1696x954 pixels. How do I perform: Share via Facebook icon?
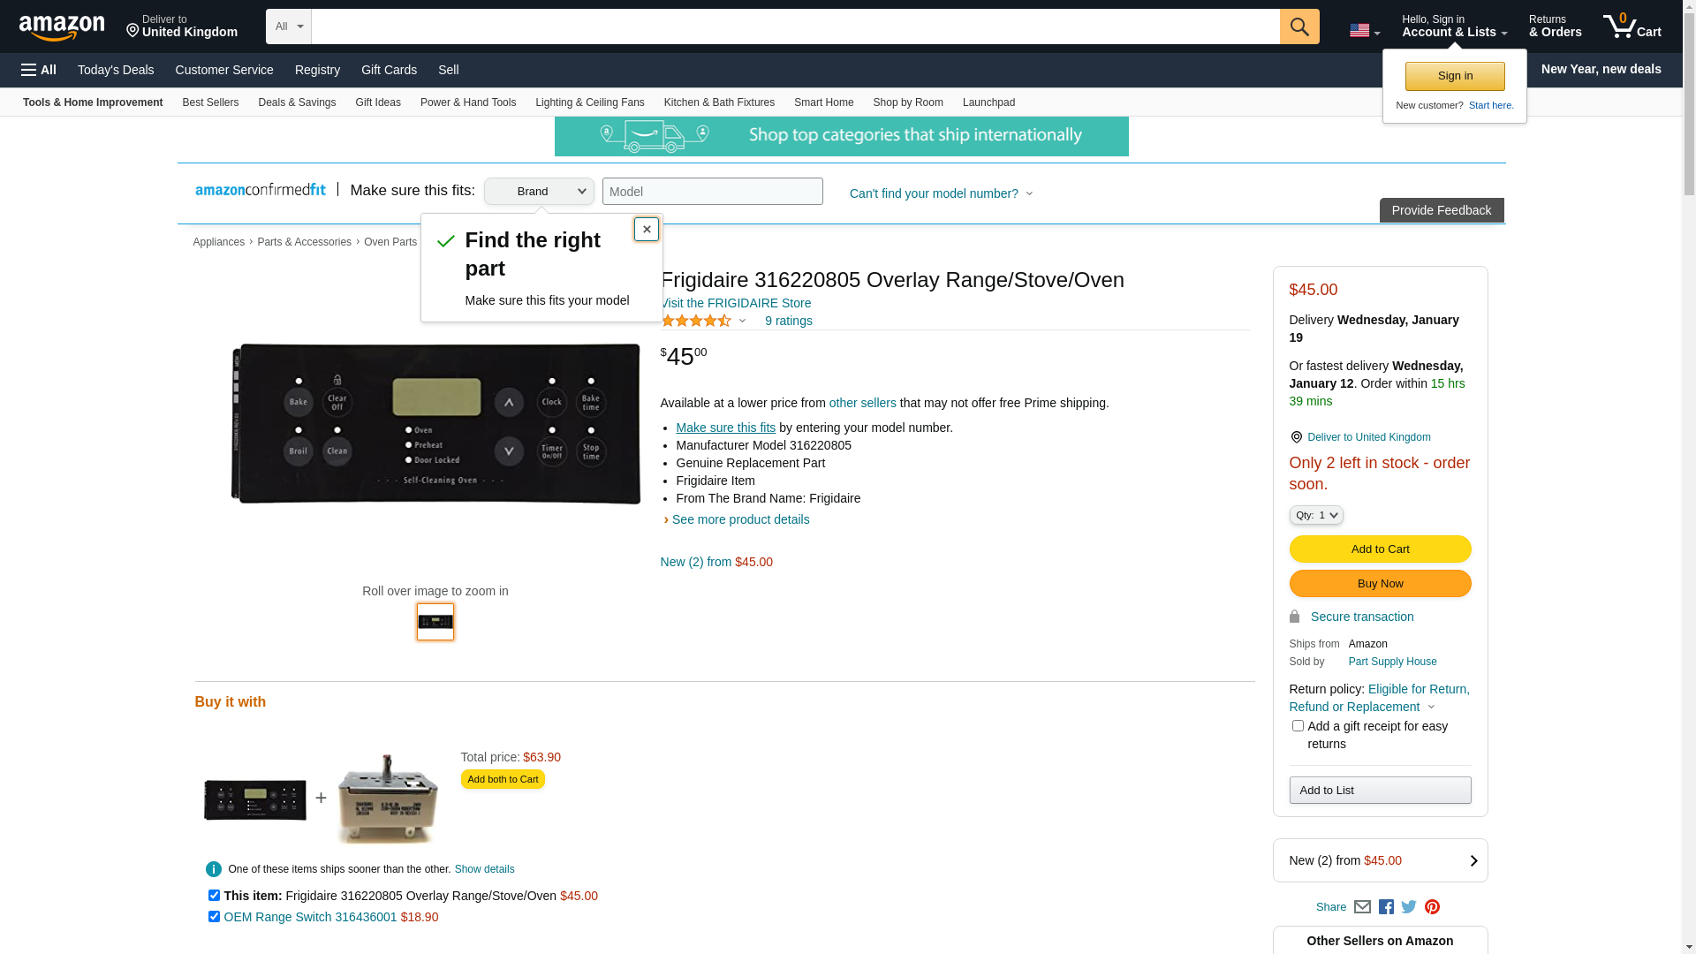[x=1386, y=907]
